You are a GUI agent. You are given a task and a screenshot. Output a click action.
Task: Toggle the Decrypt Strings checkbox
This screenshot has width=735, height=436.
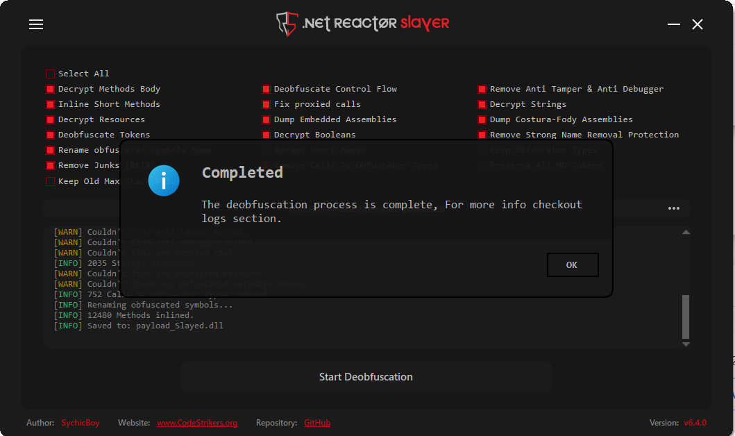(x=482, y=104)
